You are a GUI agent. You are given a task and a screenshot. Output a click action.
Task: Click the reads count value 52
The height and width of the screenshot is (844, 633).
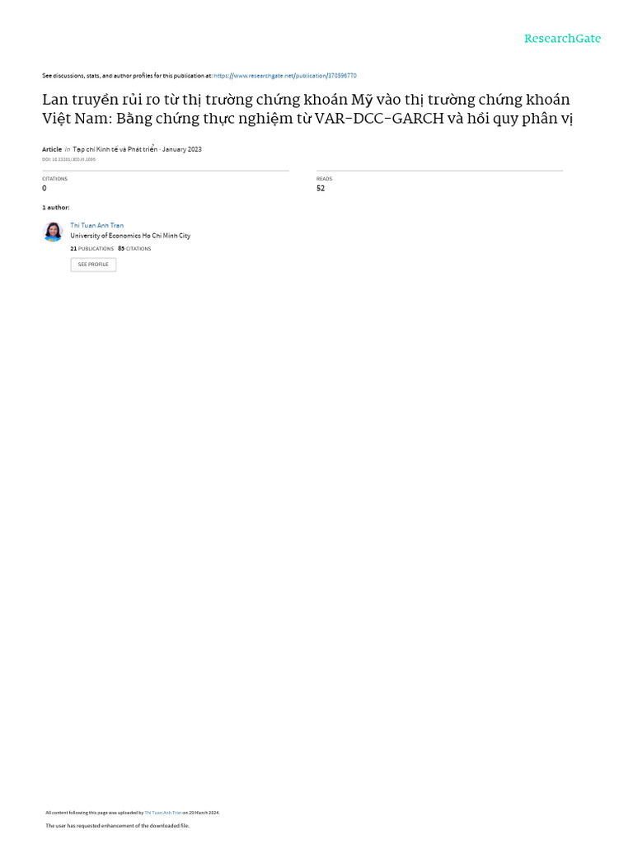[x=321, y=189]
